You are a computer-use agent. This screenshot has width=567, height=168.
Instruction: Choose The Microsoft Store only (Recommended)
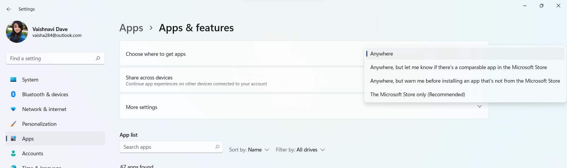417,94
